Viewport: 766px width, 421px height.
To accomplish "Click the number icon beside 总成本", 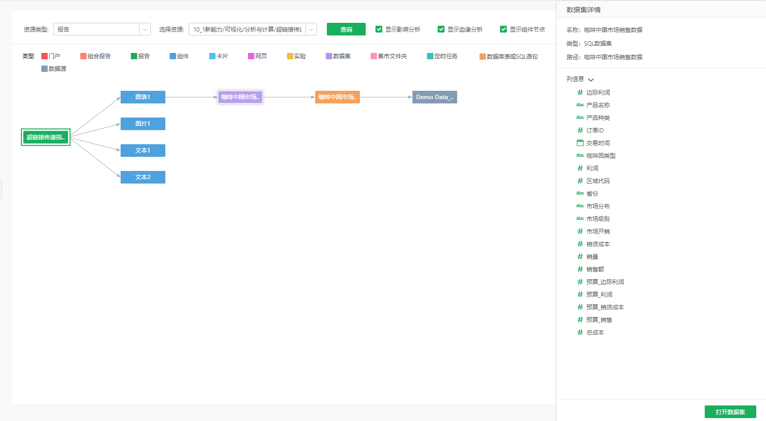I will 580,332.
